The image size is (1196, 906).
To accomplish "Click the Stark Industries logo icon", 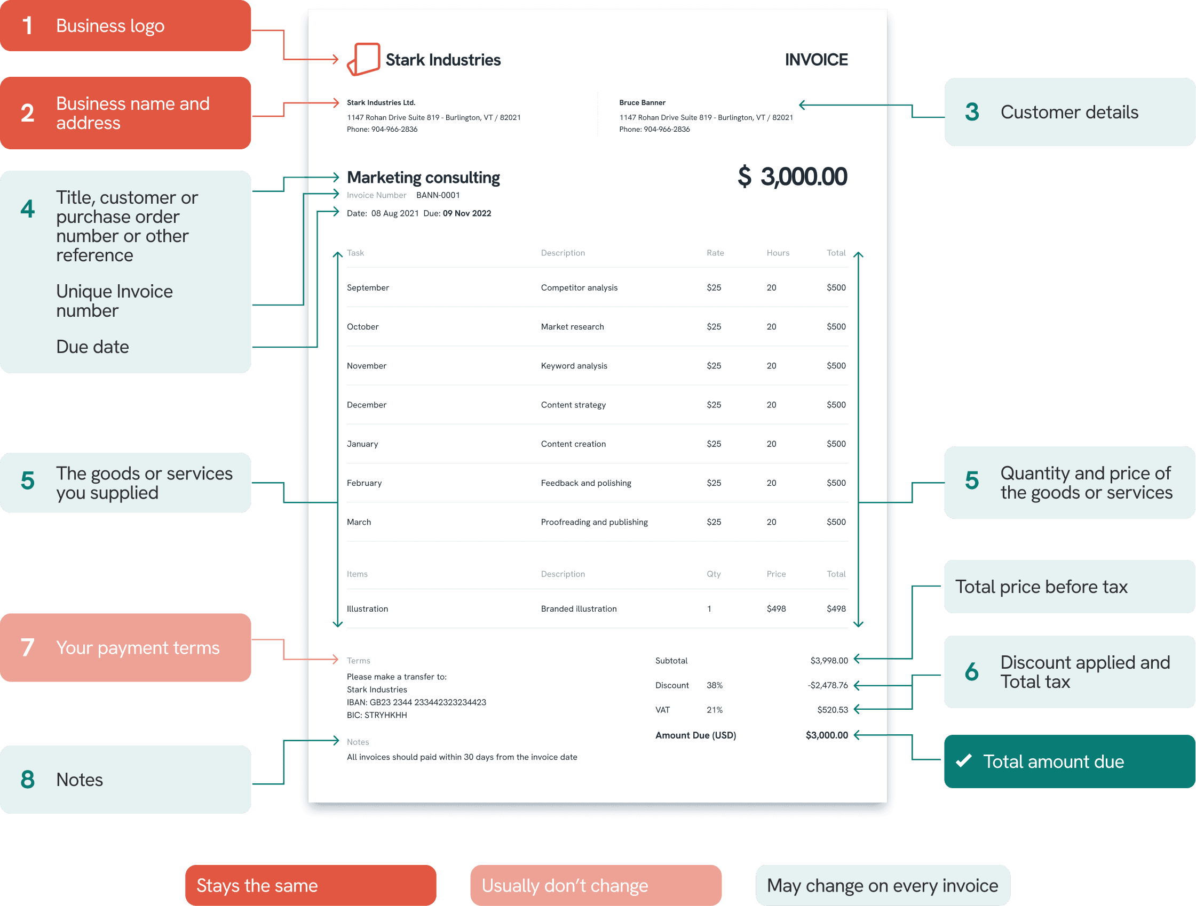I will click(x=363, y=59).
